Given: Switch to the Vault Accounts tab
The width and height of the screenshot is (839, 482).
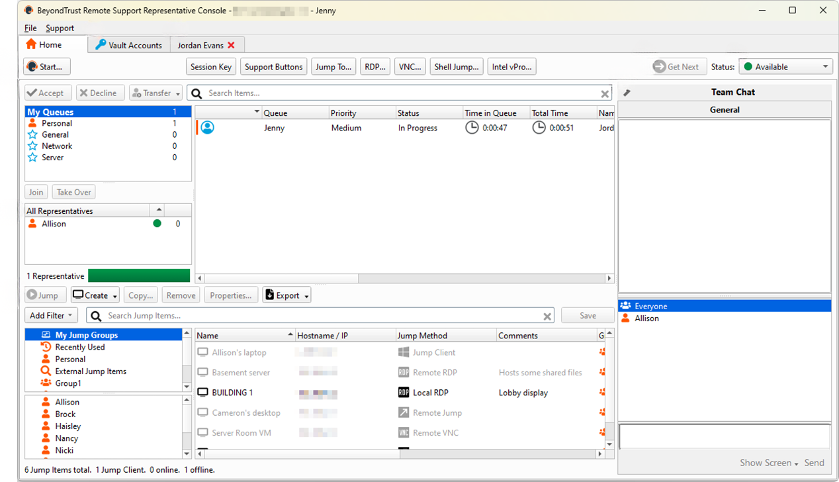Looking at the screenshot, I should point(129,45).
